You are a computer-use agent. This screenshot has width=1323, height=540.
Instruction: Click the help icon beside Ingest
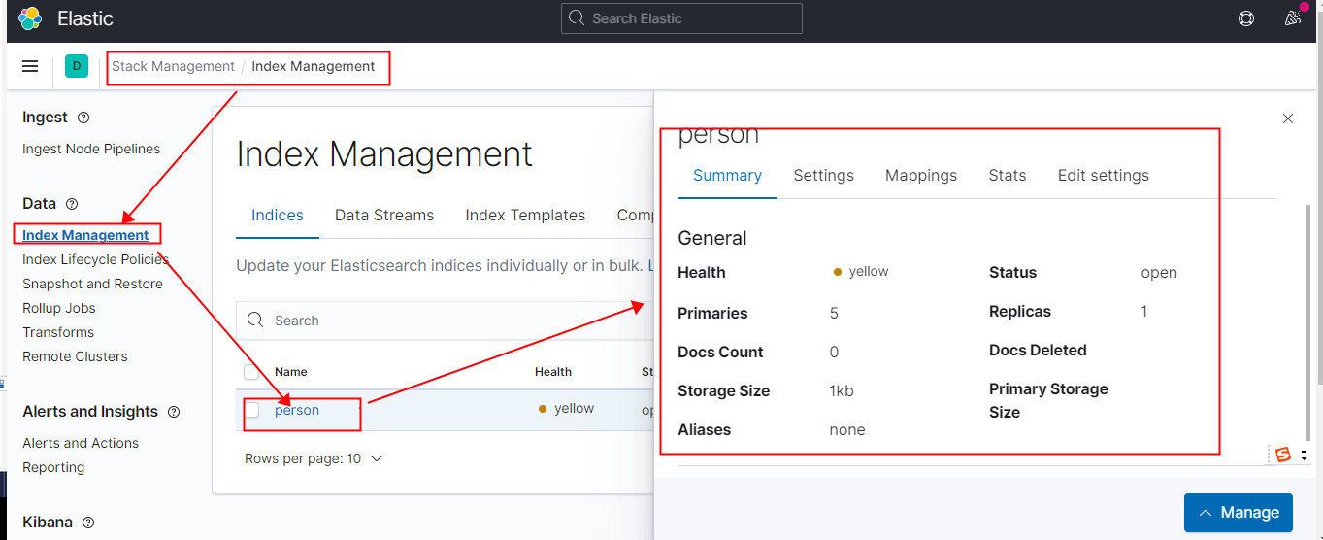coord(83,118)
